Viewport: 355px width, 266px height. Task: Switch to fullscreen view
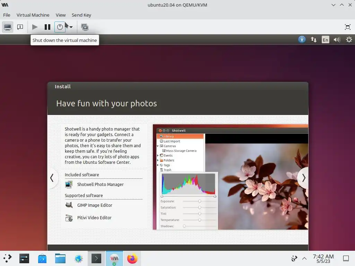347,27
